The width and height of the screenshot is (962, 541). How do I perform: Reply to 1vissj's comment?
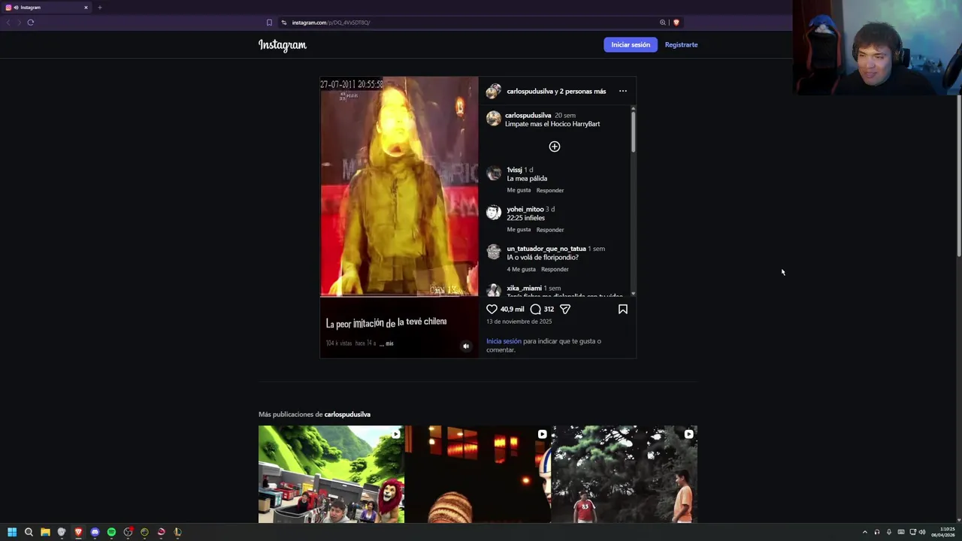(550, 190)
